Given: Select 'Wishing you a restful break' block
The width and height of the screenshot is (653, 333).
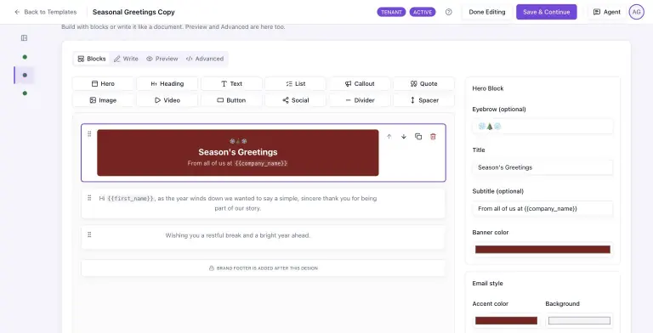Looking at the screenshot, I should coord(264,237).
